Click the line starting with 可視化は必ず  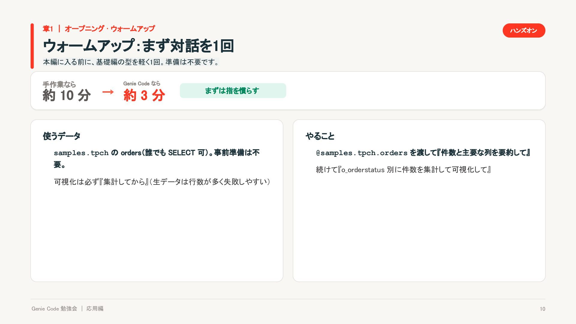pos(162,182)
